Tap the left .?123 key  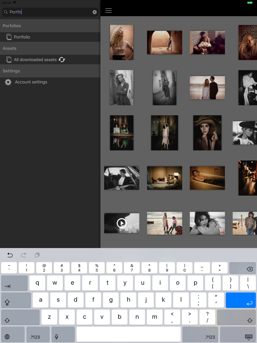click(x=38, y=334)
